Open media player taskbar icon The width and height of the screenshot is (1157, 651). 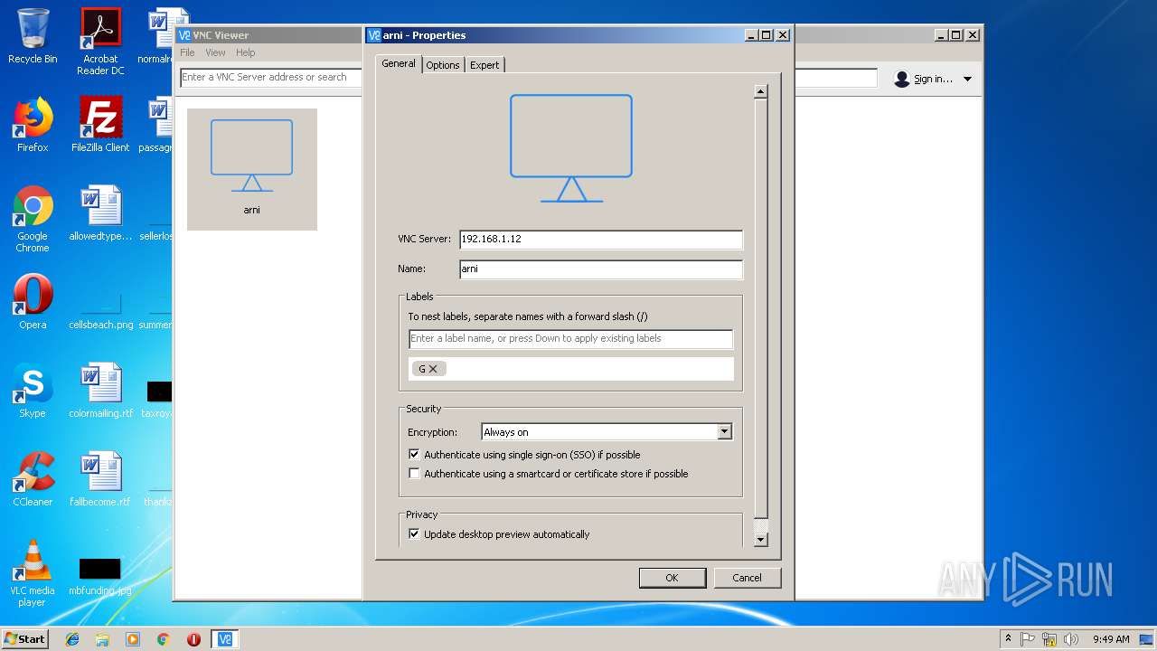coord(133,639)
